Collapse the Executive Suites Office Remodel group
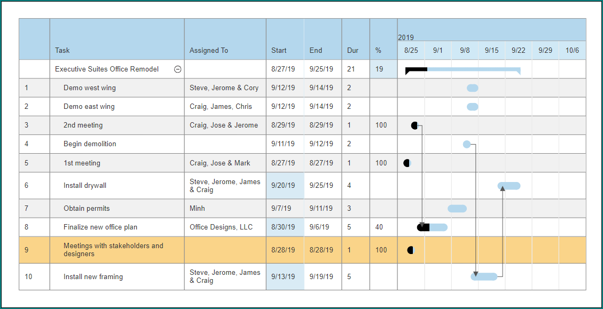The image size is (603, 309). pos(178,69)
